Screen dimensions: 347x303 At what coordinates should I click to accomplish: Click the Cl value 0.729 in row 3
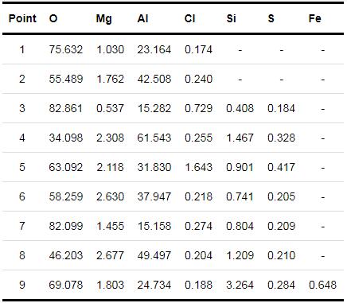(198, 108)
